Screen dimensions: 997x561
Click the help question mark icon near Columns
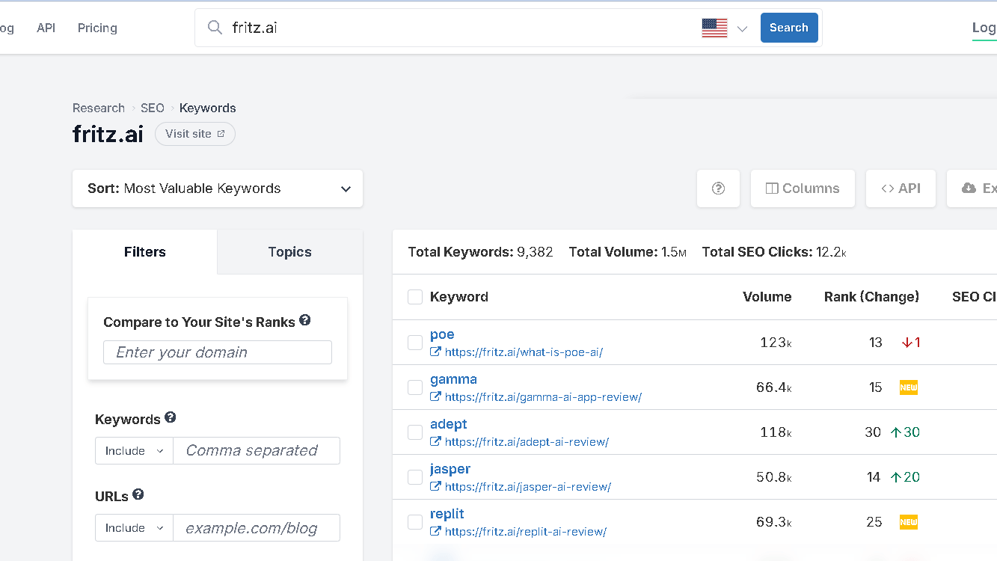pyautogui.click(x=718, y=188)
